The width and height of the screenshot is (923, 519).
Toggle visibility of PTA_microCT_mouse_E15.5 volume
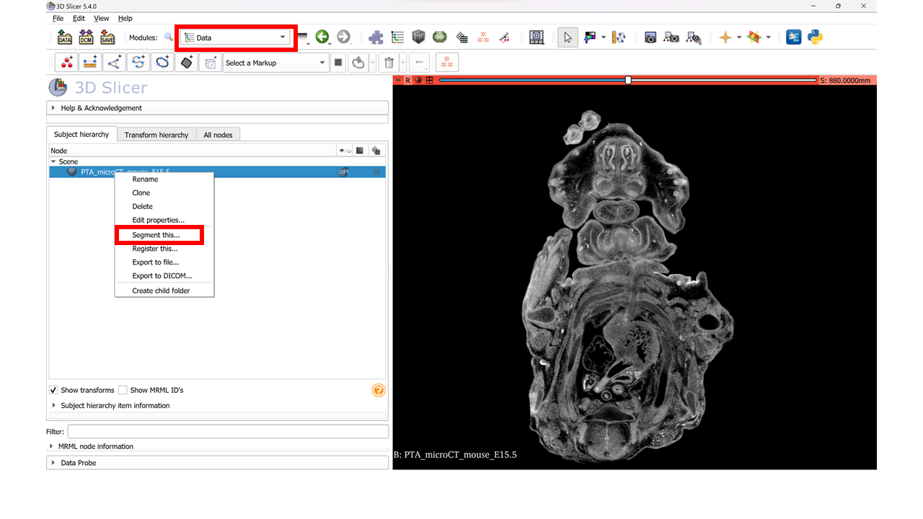pyautogui.click(x=343, y=172)
